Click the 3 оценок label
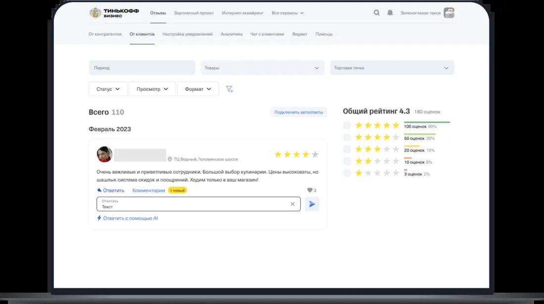This screenshot has height=304, width=544. point(413,174)
